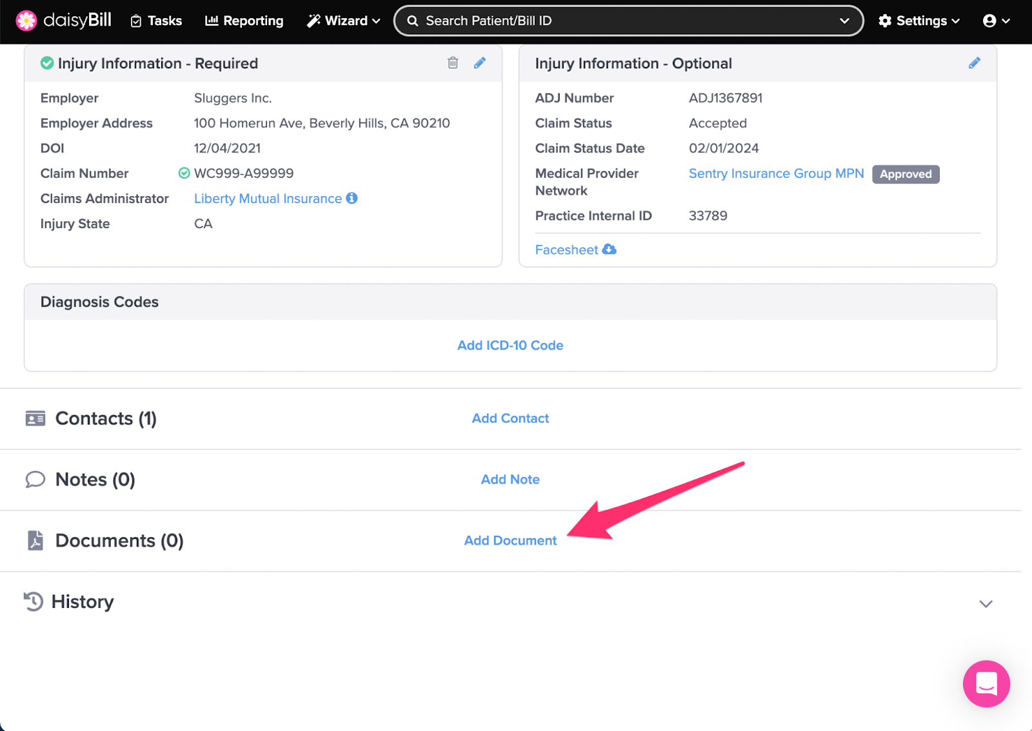Click the Search Patient/Bill ID field

(x=628, y=21)
